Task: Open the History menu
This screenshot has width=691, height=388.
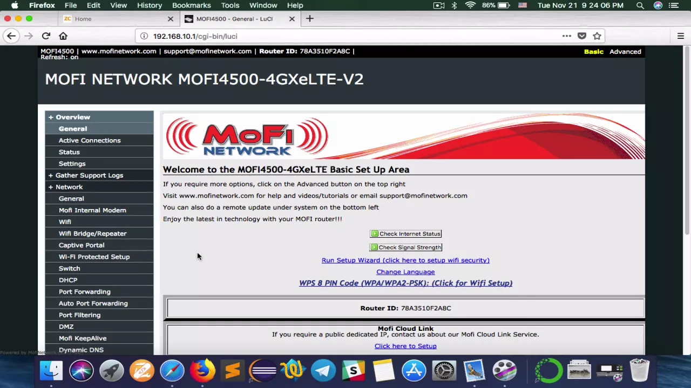Action: coord(150,5)
